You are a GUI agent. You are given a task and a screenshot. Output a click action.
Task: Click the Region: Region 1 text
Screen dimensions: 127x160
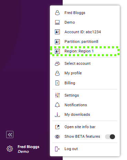coord(79,51)
